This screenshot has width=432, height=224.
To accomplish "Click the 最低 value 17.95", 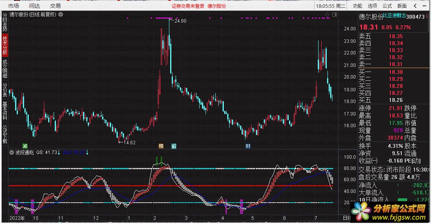I will point(395,123).
